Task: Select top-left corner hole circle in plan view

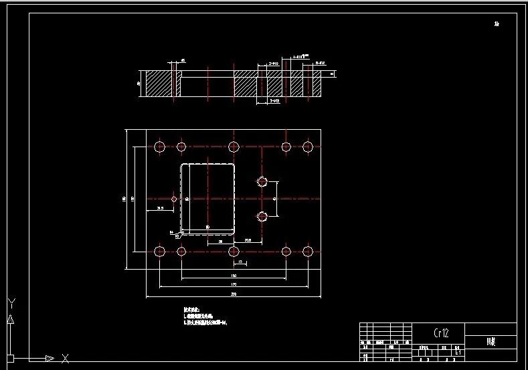Action: point(159,147)
